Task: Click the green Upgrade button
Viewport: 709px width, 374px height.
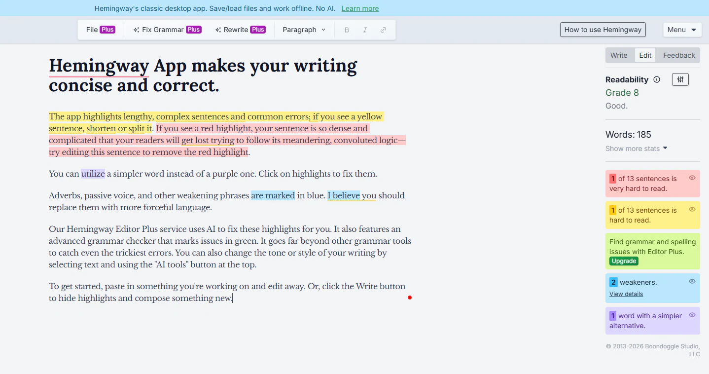Action: [x=624, y=261]
